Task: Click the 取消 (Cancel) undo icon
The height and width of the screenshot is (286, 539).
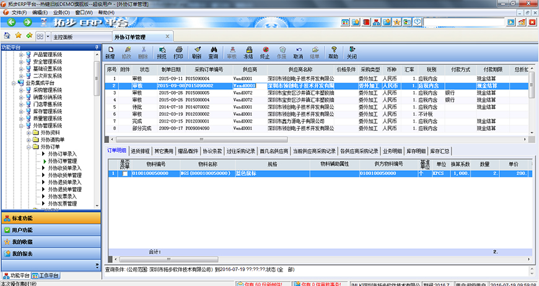Action: (x=298, y=52)
